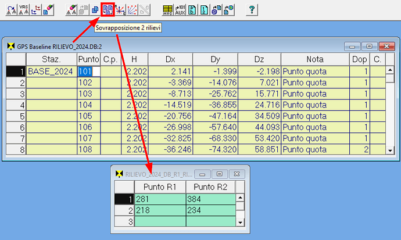Click the radiating star lines icon
Viewport: 401px width, 240px height.
(x=120, y=10)
